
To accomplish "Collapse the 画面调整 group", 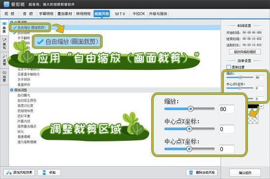I will 12,90.
